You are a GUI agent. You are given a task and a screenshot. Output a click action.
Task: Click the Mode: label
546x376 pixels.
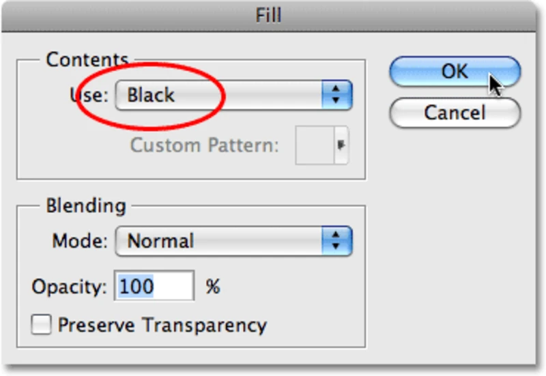pyautogui.click(x=80, y=241)
